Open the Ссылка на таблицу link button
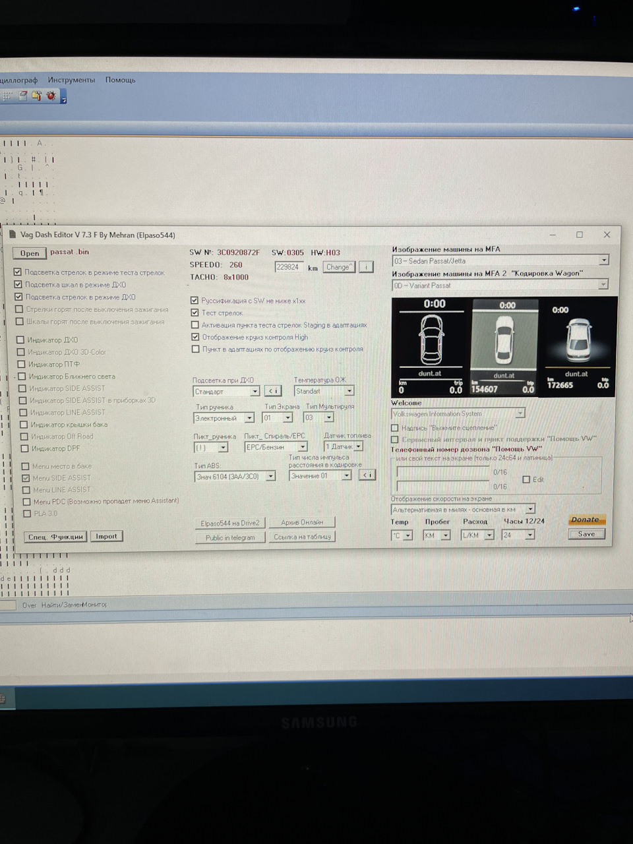The width and height of the screenshot is (633, 844). [x=302, y=537]
